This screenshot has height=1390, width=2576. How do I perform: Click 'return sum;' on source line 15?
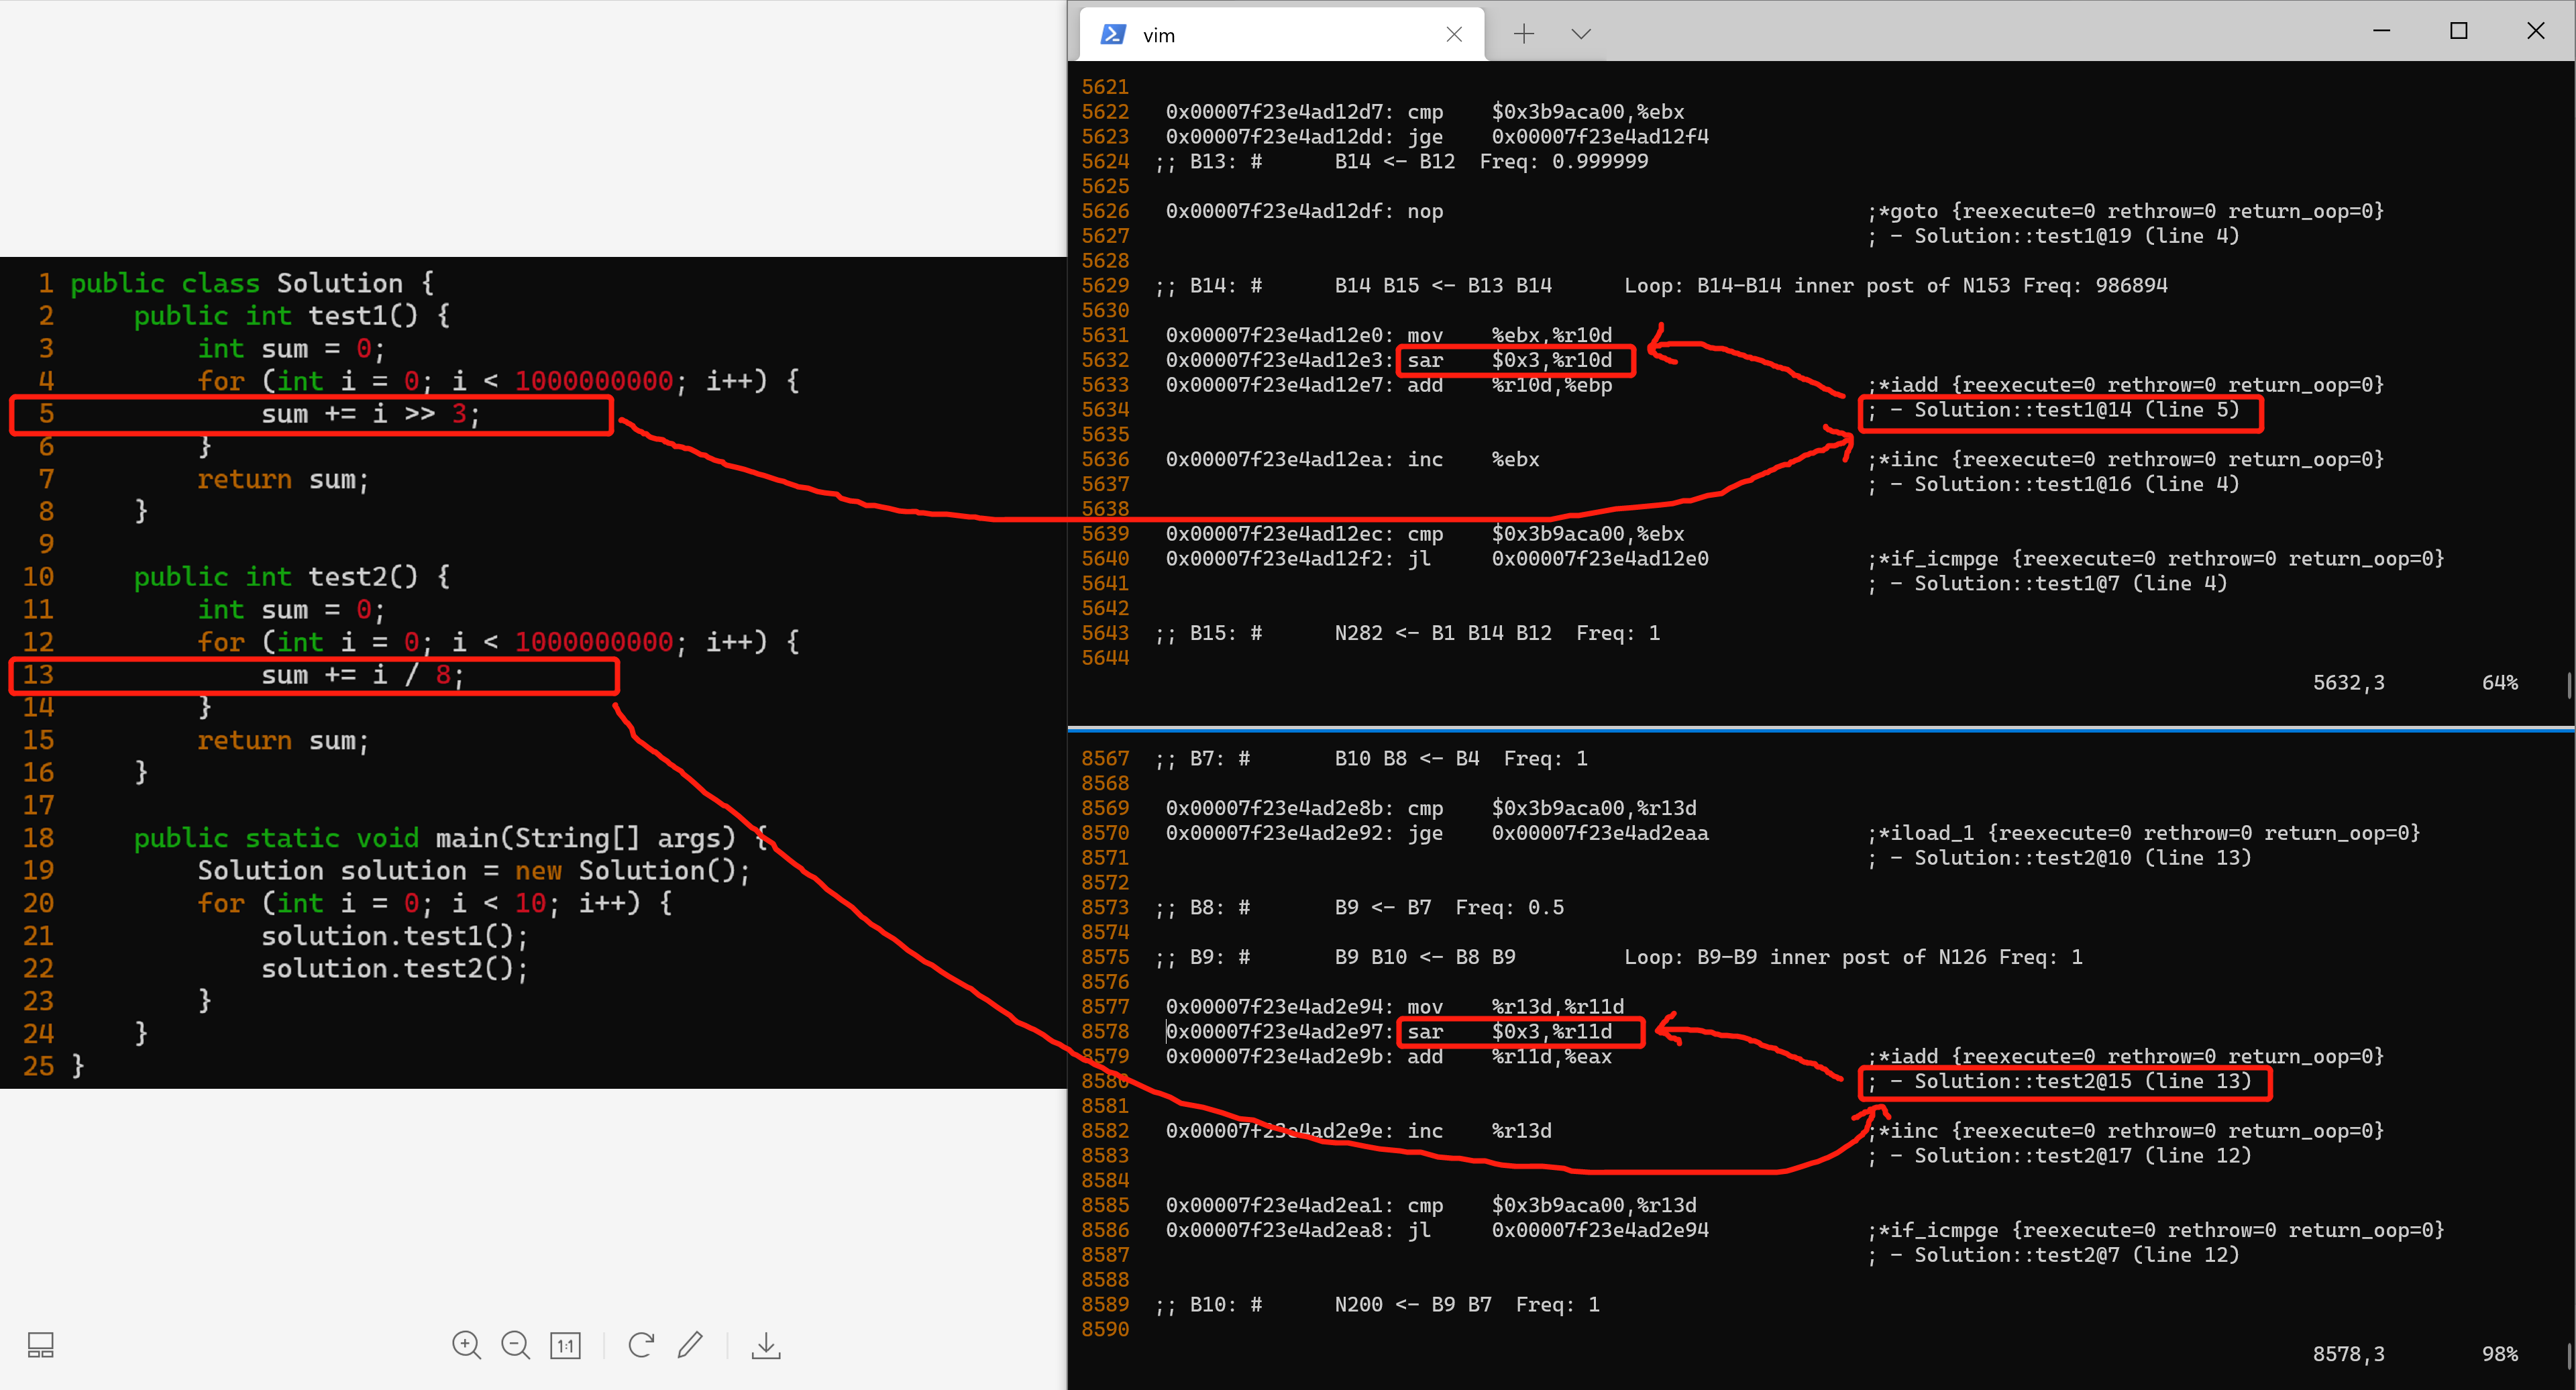(x=283, y=741)
